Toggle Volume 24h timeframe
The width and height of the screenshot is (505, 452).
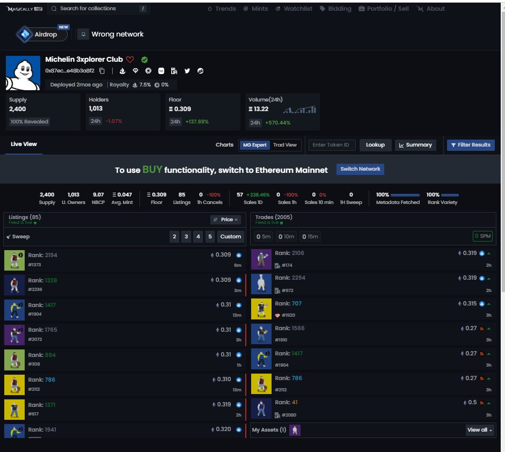pyautogui.click(x=255, y=123)
